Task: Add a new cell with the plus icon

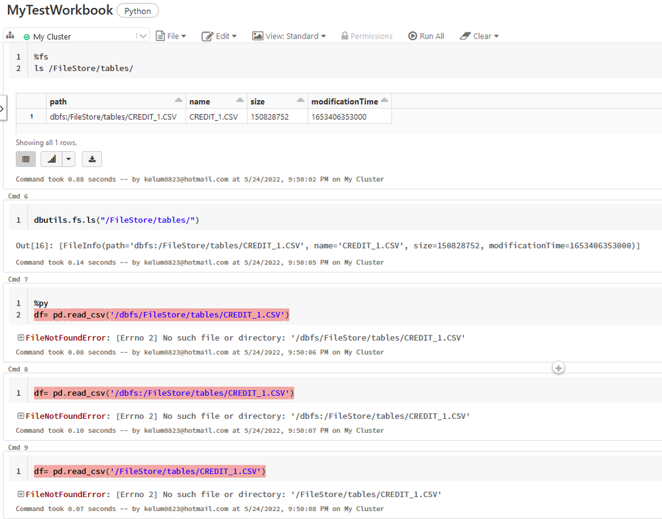Action: coord(559,367)
